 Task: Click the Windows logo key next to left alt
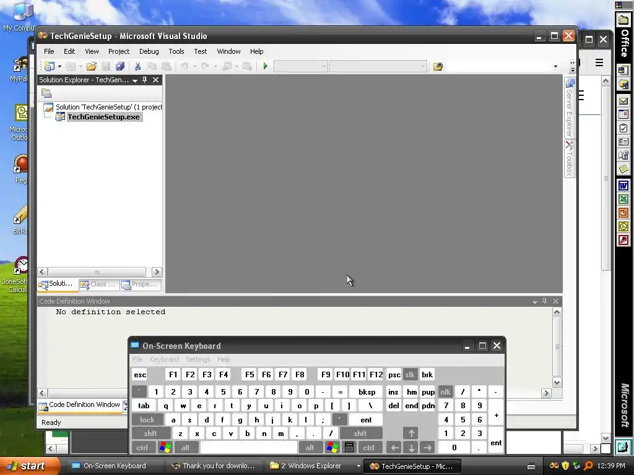coord(165,448)
